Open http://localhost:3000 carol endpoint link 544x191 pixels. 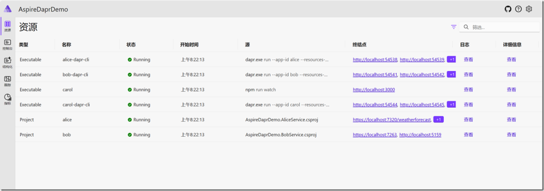pyautogui.click(x=374, y=89)
